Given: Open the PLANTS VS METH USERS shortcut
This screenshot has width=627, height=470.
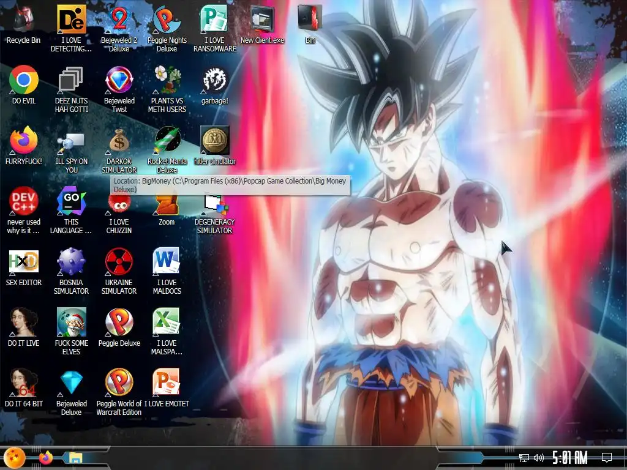Looking at the screenshot, I should click(x=167, y=89).
